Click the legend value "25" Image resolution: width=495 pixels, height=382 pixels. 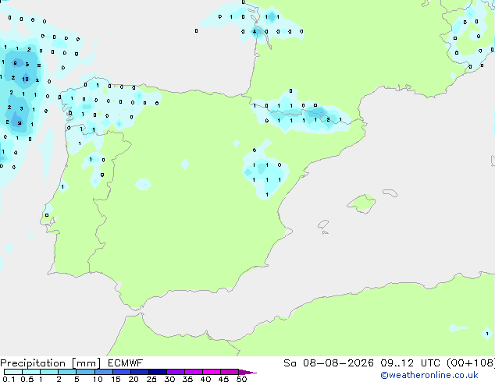tap(151, 379)
